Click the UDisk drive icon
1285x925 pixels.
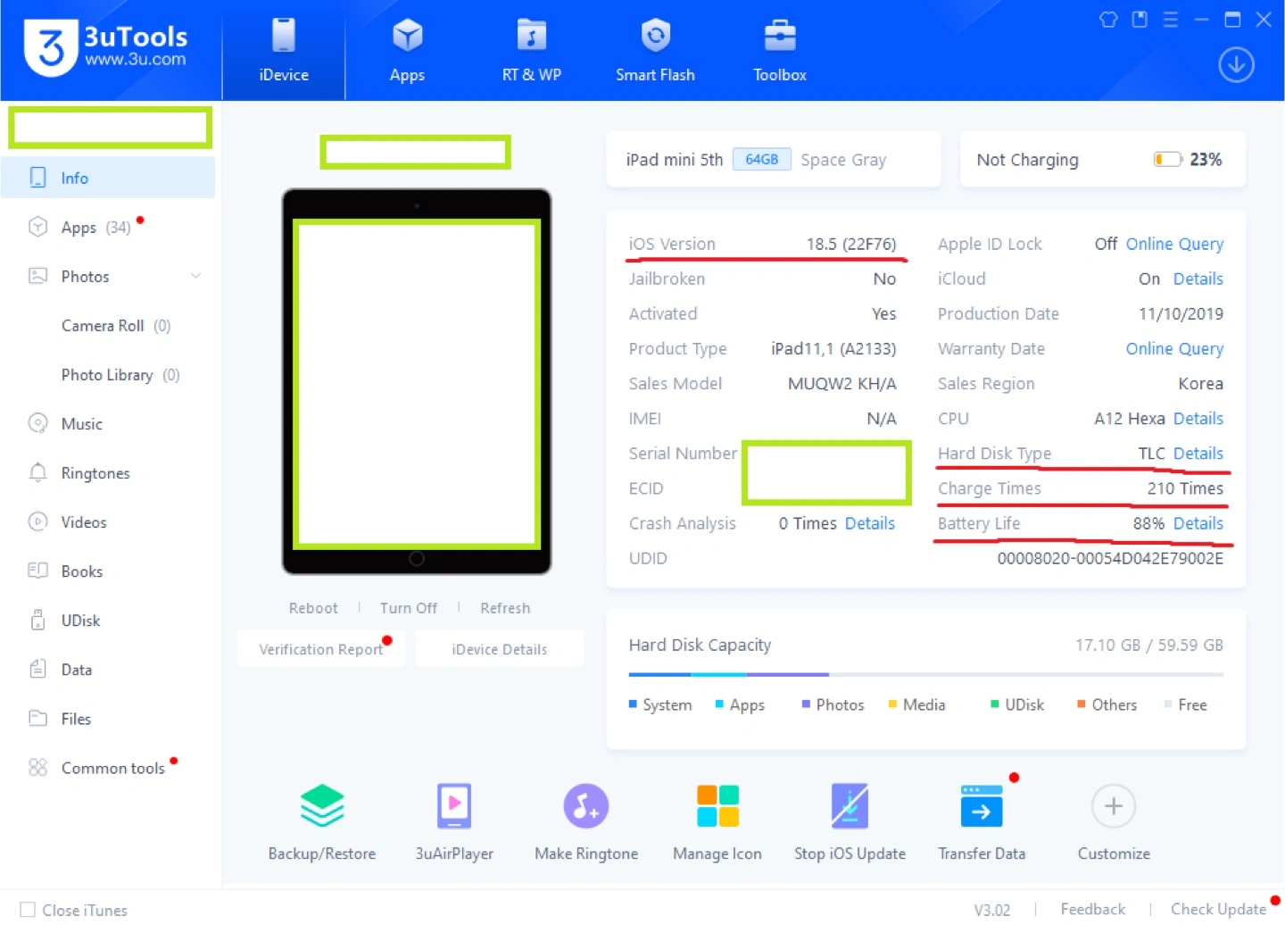point(37,619)
